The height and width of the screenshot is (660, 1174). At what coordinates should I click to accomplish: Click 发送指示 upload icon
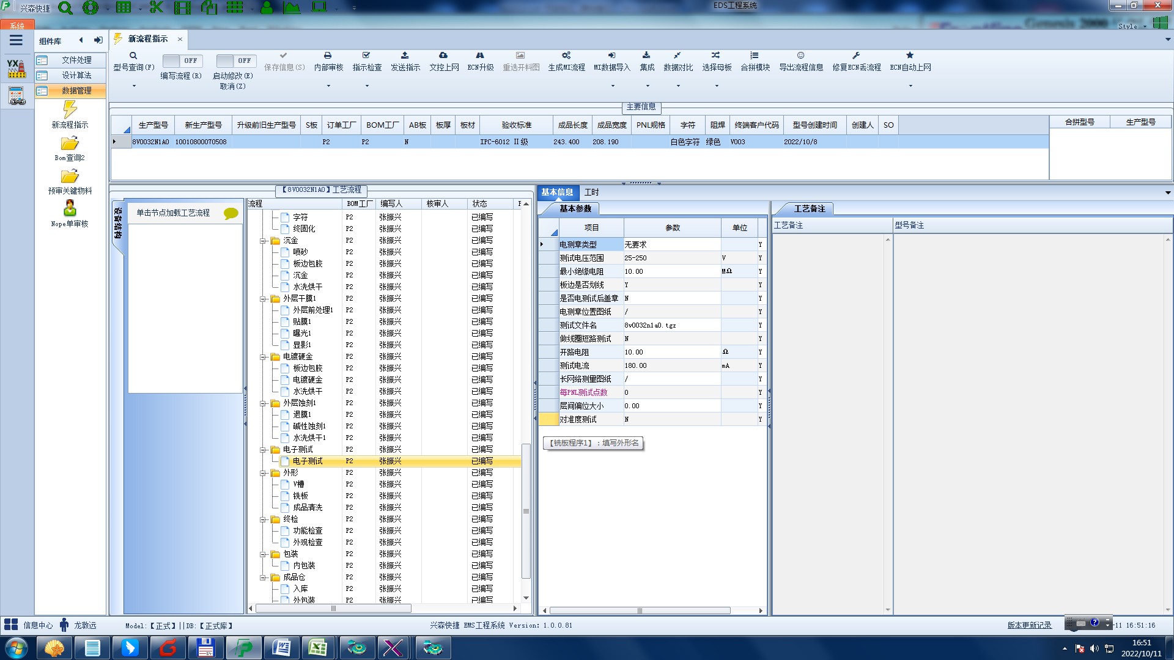tap(405, 56)
